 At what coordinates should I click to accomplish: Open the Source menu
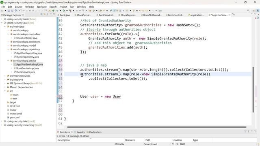click(19, 7)
